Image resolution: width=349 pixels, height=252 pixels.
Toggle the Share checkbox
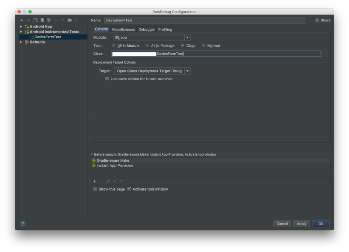click(x=317, y=20)
